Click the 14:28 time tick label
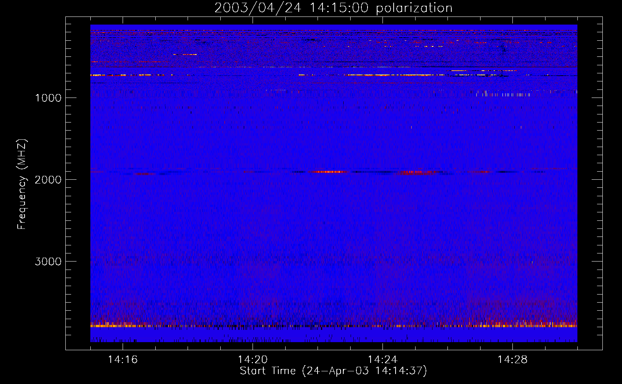The width and height of the screenshot is (622, 384). pyautogui.click(x=512, y=359)
